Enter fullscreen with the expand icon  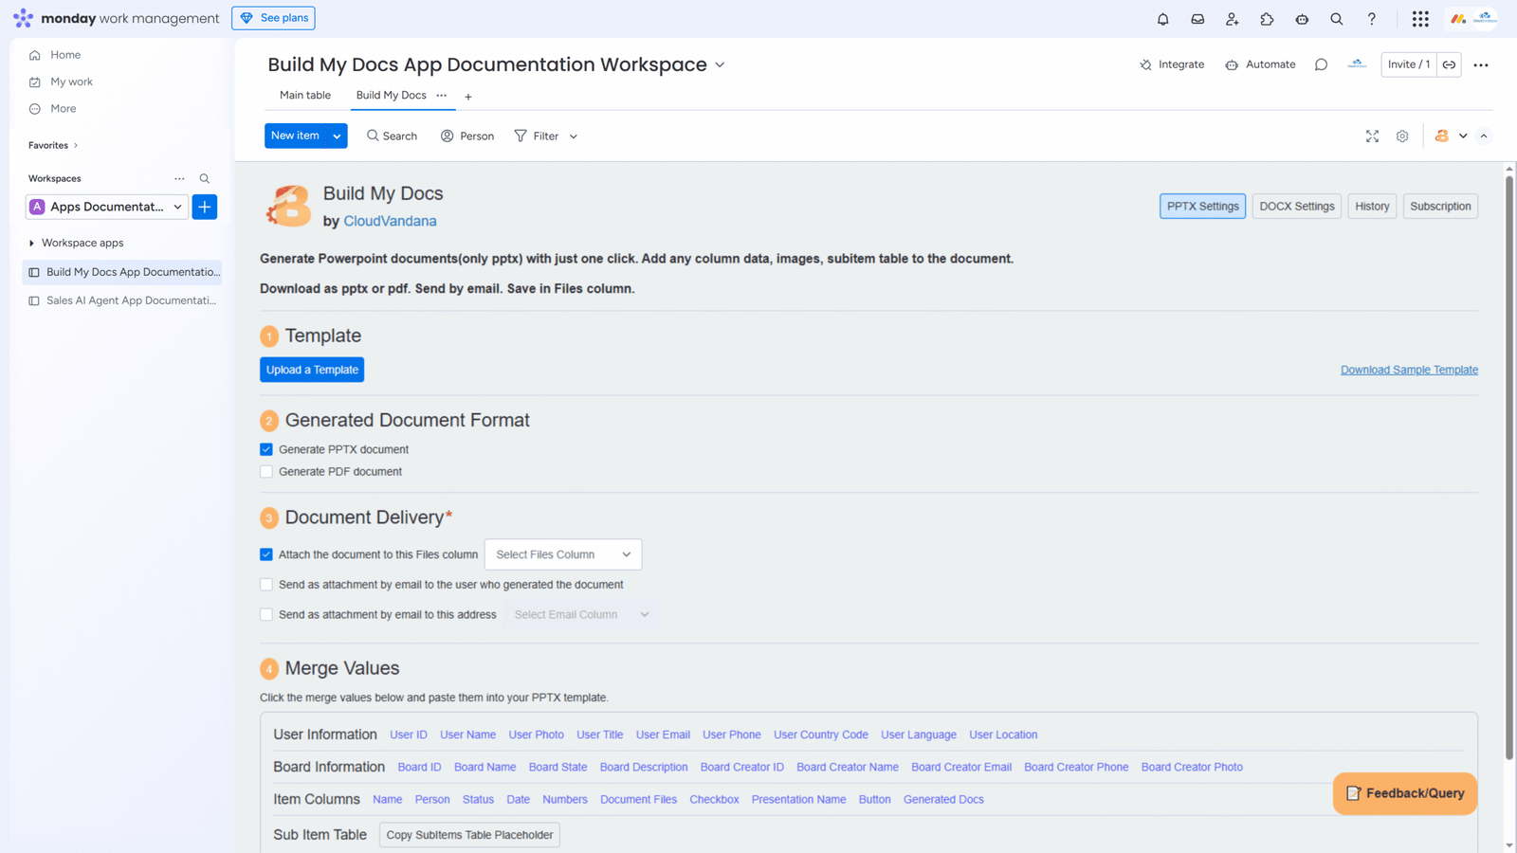coord(1372,136)
